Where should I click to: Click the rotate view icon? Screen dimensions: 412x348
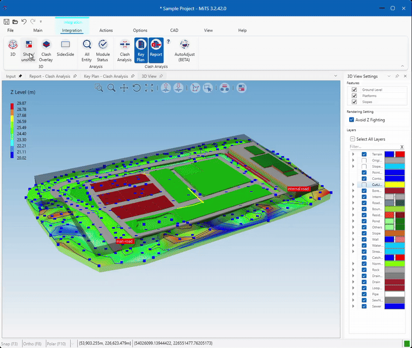pos(136,88)
